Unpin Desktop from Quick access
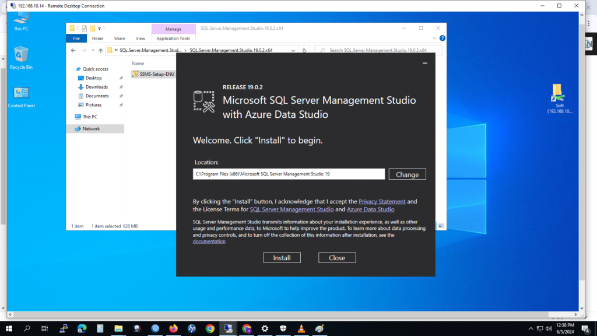This screenshot has width=597, height=336. [121, 78]
